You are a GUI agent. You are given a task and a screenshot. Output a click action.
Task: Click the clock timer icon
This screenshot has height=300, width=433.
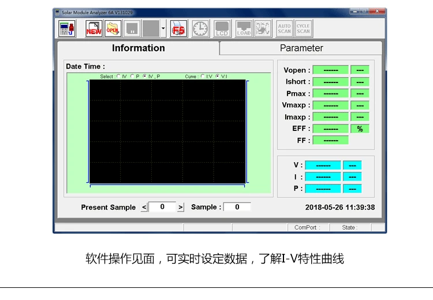tap(200, 29)
